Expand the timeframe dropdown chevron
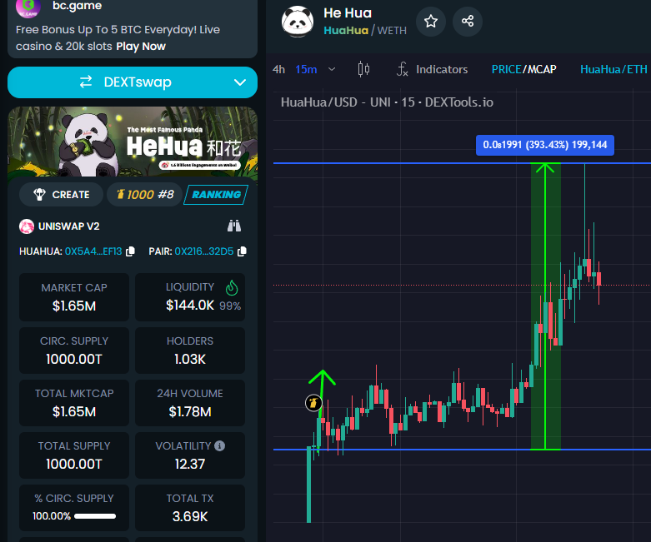Viewport: 651px width, 542px height. coord(332,69)
